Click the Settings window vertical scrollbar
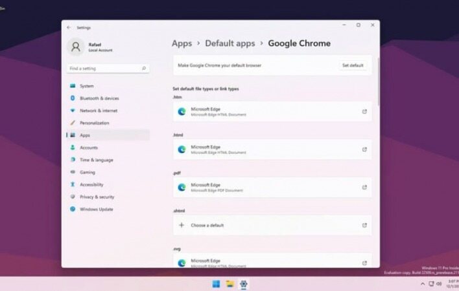 click(379, 81)
